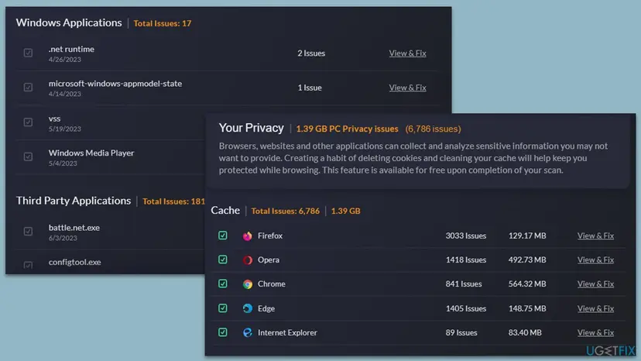641x361 pixels.
Task: Click the "Total Issues: 17" label
Action: [163, 23]
